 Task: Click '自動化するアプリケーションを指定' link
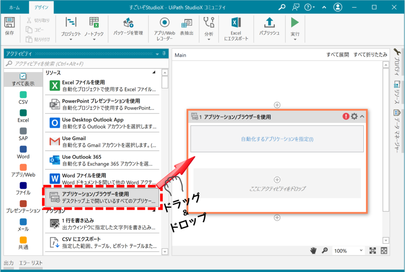pyautogui.click(x=277, y=139)
